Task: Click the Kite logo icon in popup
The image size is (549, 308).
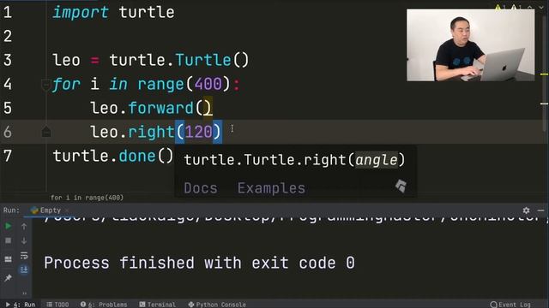Action: point(401,186)
